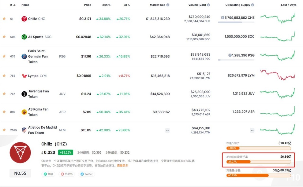Open the 白皮书 whitepaper button

(67, 174)
